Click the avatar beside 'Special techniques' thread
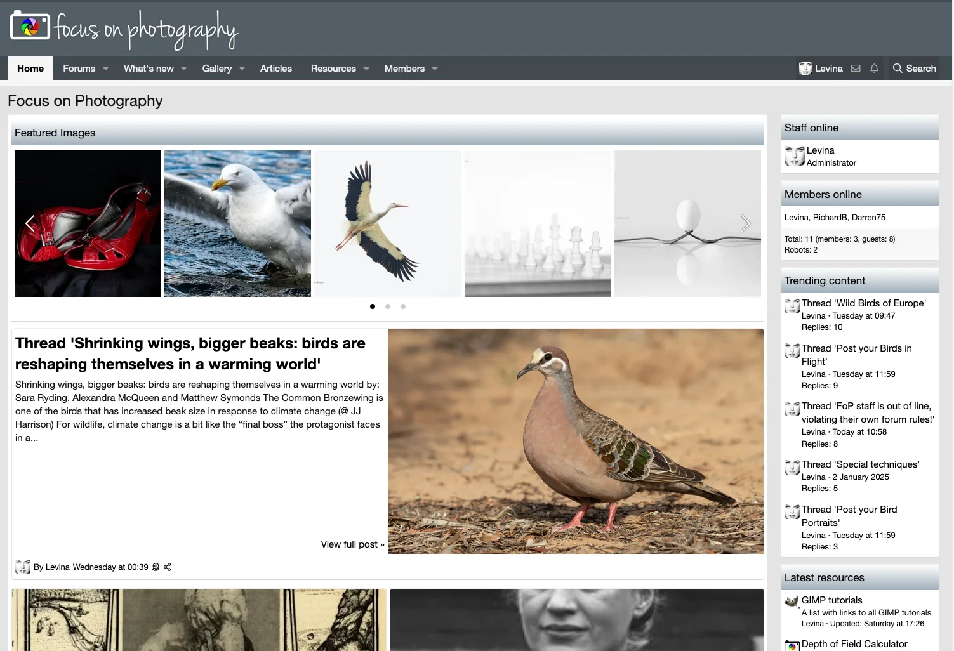 tap(792, 468)
